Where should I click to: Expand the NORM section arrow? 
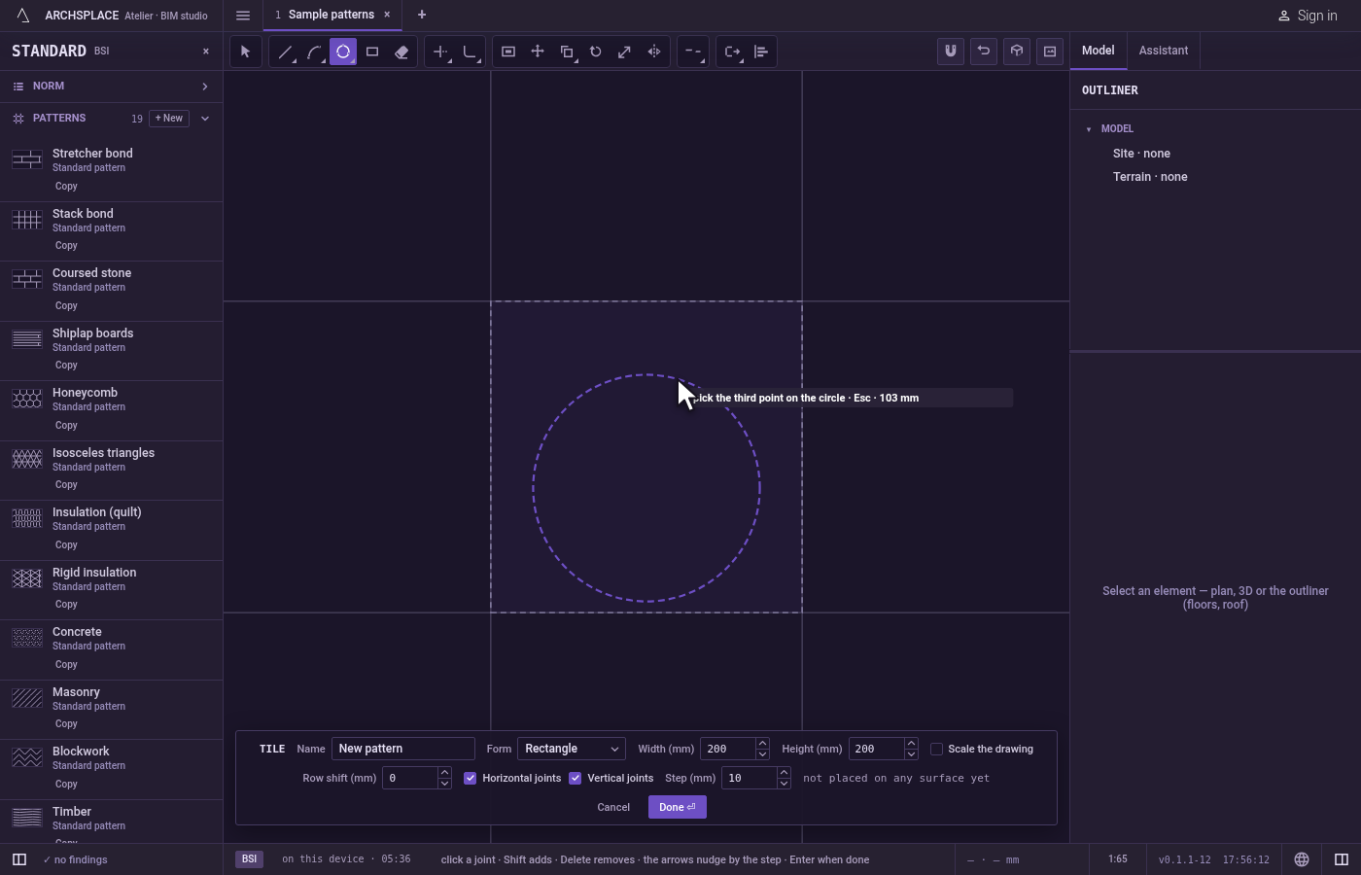(205, 87)
